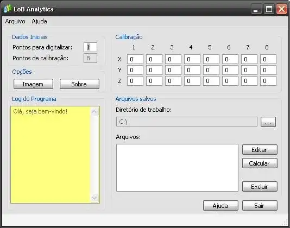
Task: Select X field for calibration point 8
Action: [x=268, y=59]
